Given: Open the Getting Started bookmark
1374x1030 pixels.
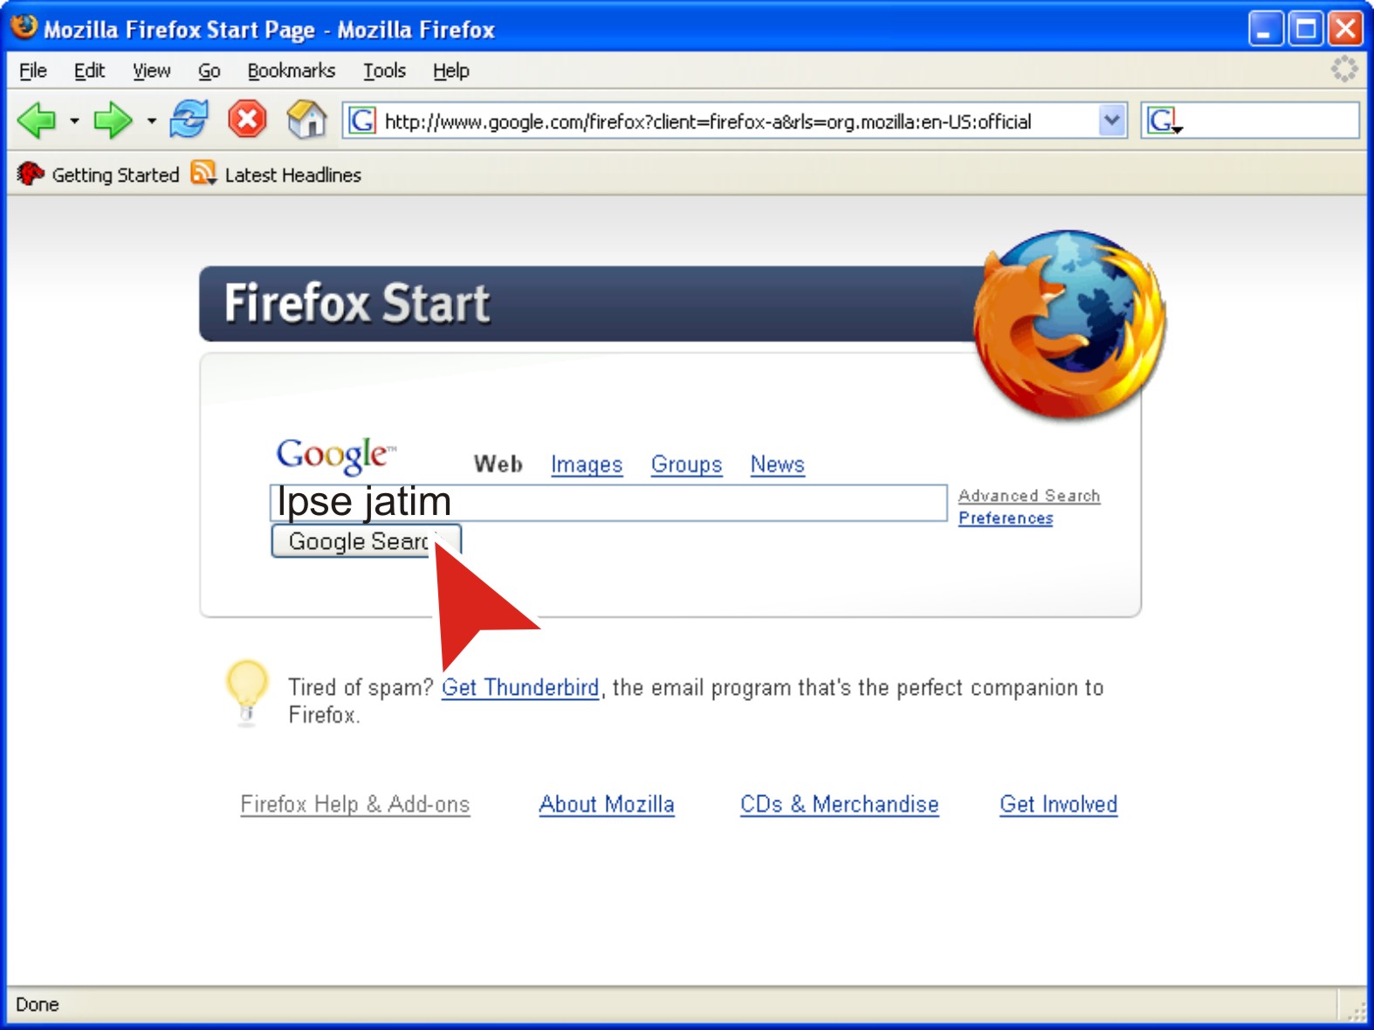Looking at the screenshot, I should pyautogui.click(x=98, y=175).
